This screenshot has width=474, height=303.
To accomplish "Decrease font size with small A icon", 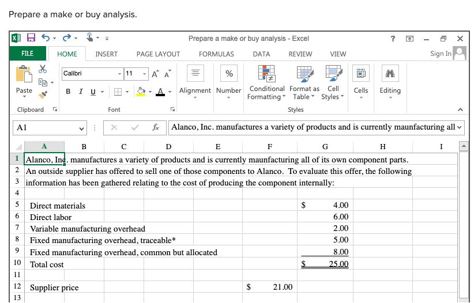I will click(167, 74).
